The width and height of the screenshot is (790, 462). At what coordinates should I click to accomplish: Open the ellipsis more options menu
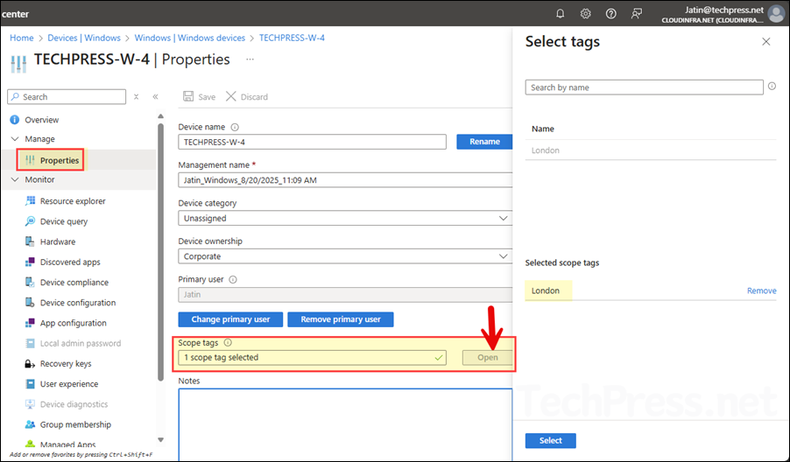click(250, 59)
